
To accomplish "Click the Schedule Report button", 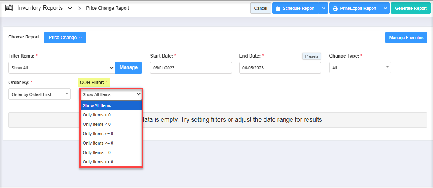I will (295, 8).
